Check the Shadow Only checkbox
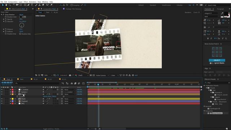Image resolution: width=231 pixels, height=130 pixels. click(20, 34)
